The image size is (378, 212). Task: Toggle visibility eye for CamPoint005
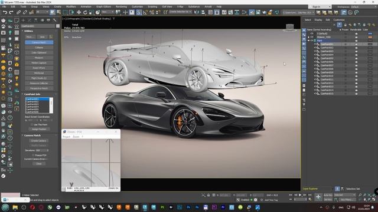coord(315,58)
